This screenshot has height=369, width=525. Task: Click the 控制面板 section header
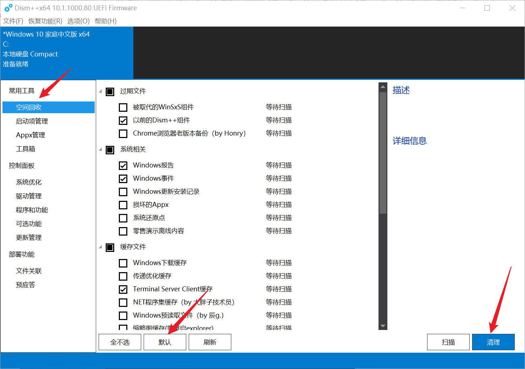pyautogui.click(x=22, y=166)
